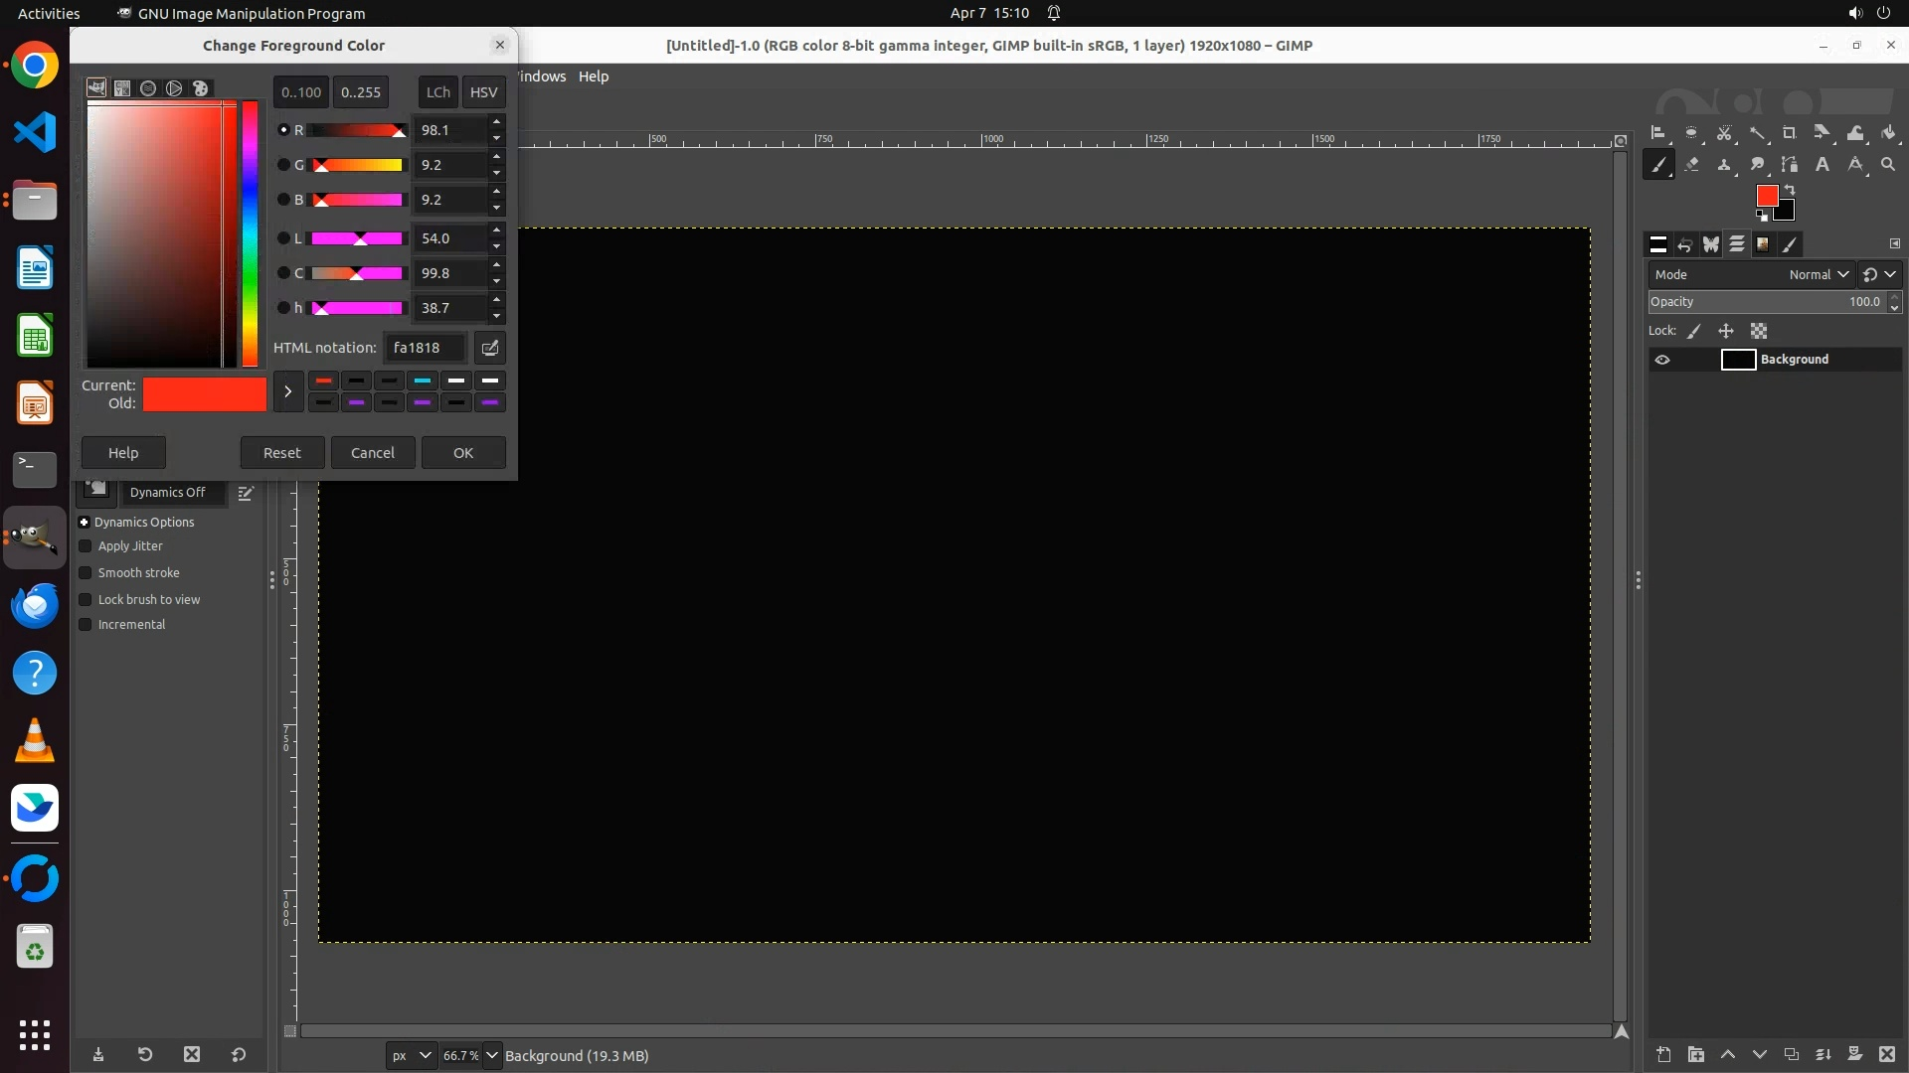Switch to the HSV color model
Screen dimensions: 1909x1073
(x=483, y=92)
